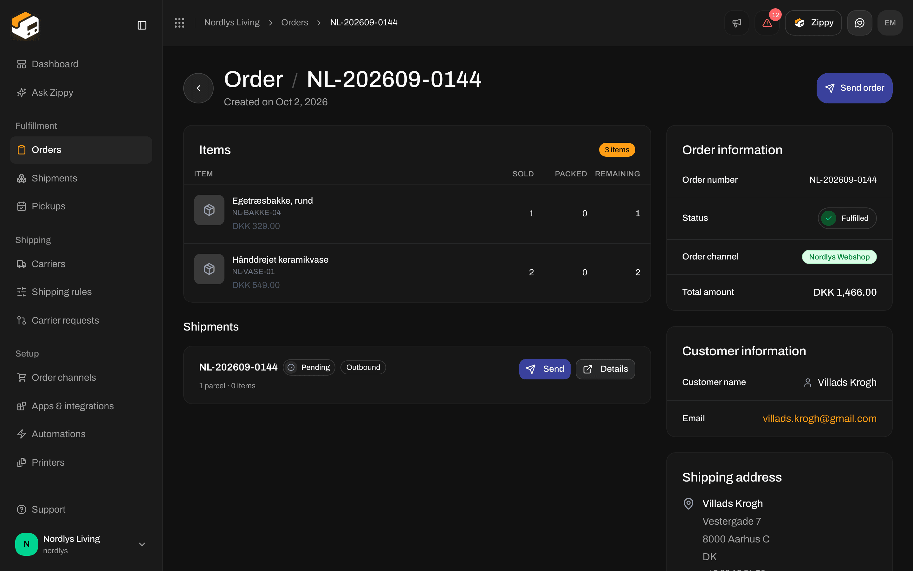The width and height of the screenshot is (913, 571).
Task: Open alerts with 12 notifications
Action: [767, 23]
